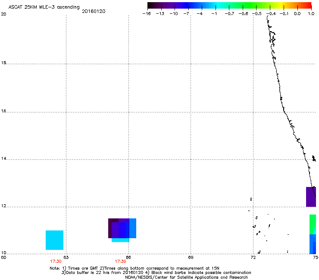Select the "-1" color scale label
Viewport: 319px width, 280px height.
coord(214,14)
